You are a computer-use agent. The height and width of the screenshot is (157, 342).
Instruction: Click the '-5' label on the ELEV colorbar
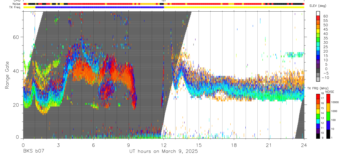(326, 73)
